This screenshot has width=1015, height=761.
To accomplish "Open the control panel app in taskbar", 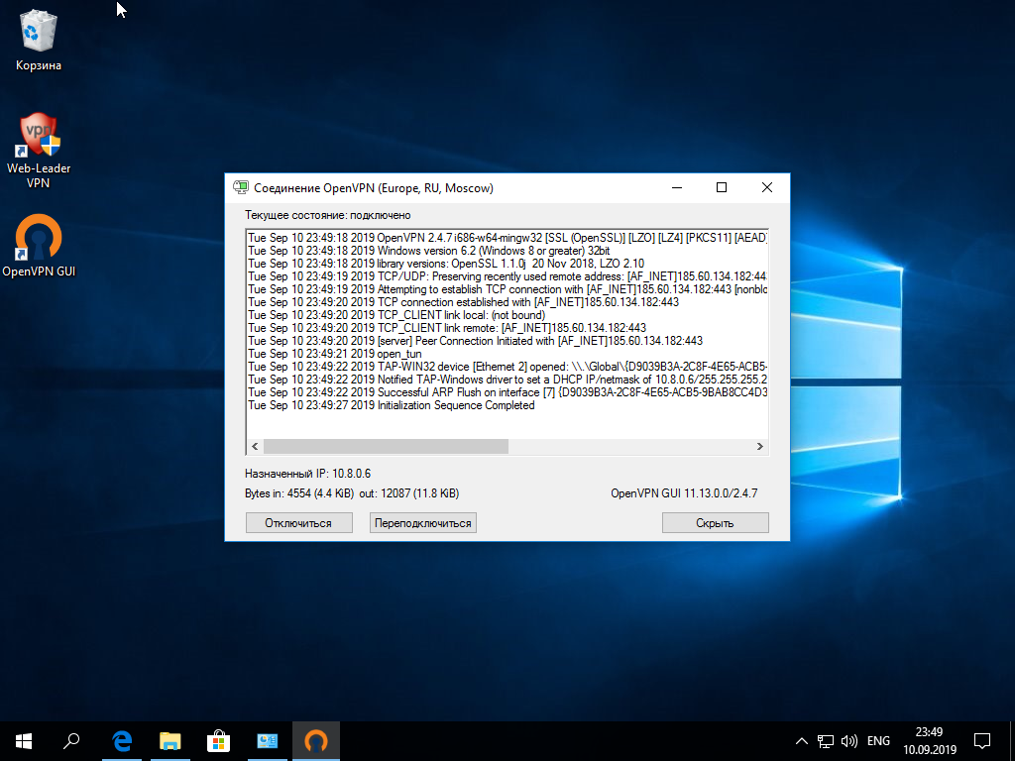I will click(268, 741).
